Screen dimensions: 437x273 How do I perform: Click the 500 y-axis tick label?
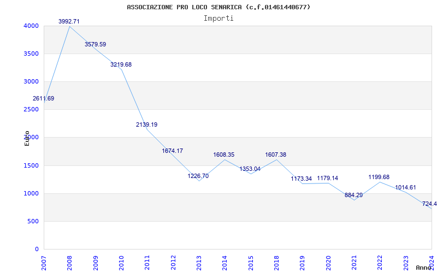33,222
